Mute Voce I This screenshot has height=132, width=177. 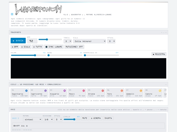click(x=85, y=118)
